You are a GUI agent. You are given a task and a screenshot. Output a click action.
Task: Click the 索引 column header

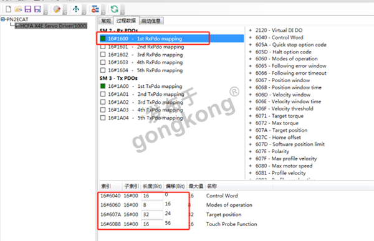click(111, 186)
